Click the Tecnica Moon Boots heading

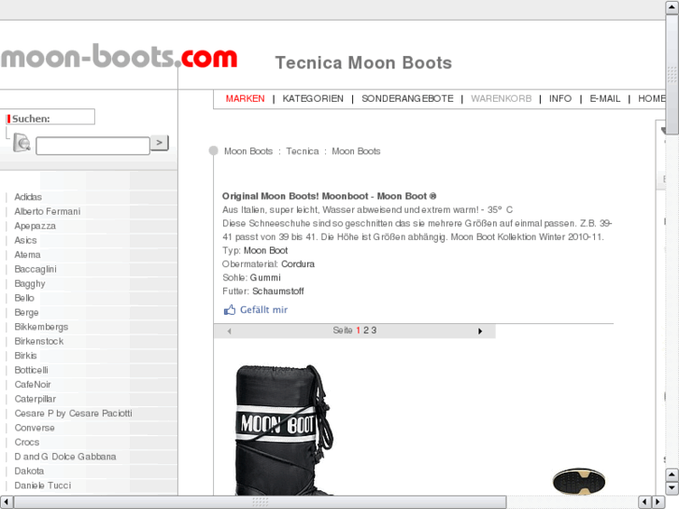pos(363,63)
